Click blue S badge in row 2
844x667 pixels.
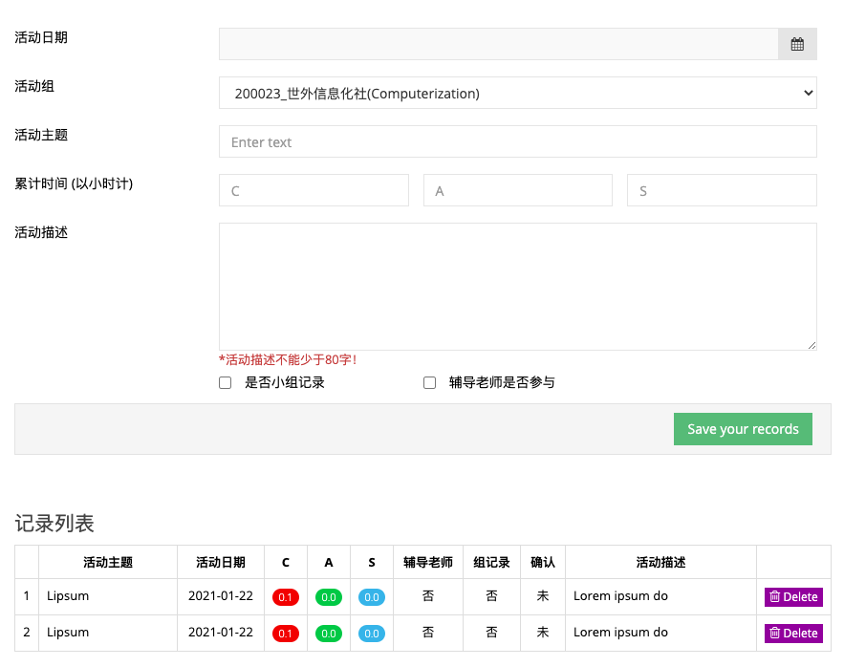click(x=372, y=634)
